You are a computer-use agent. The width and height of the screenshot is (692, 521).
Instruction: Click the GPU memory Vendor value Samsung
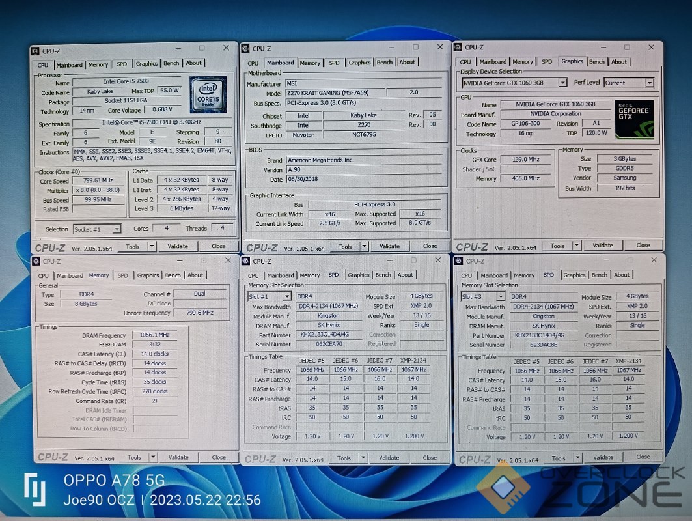[x=624, y=178]
